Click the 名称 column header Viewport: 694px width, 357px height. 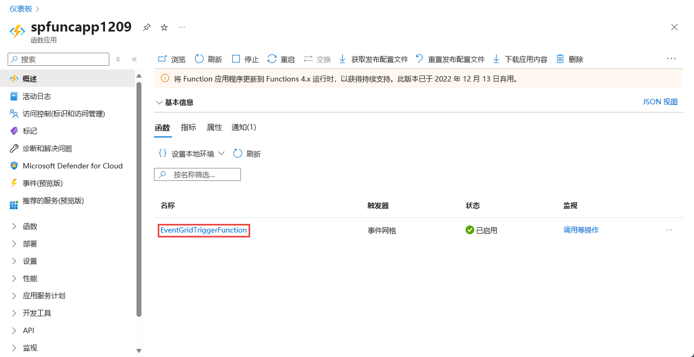coord(168,205)
